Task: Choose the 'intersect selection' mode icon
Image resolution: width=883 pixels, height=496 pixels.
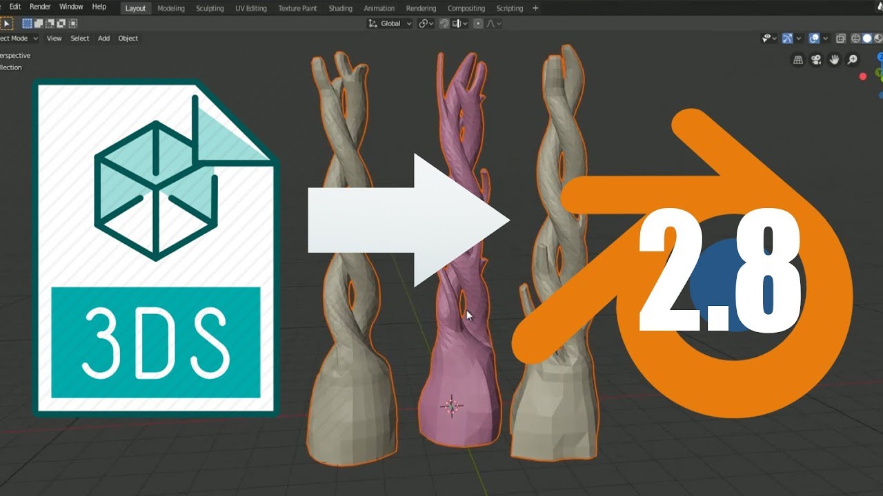Action: tap(73, 23)
